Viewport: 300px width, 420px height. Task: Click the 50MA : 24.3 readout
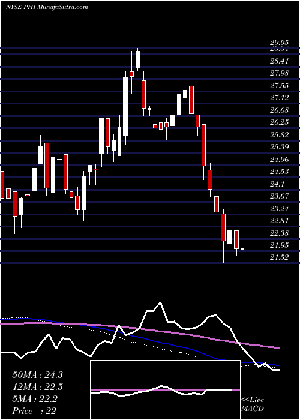pyautogui.click(x=37, y=375)
